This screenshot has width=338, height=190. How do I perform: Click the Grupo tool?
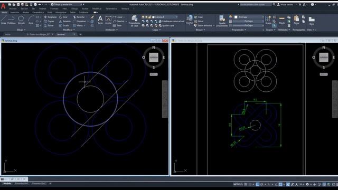tap(268, 20)
